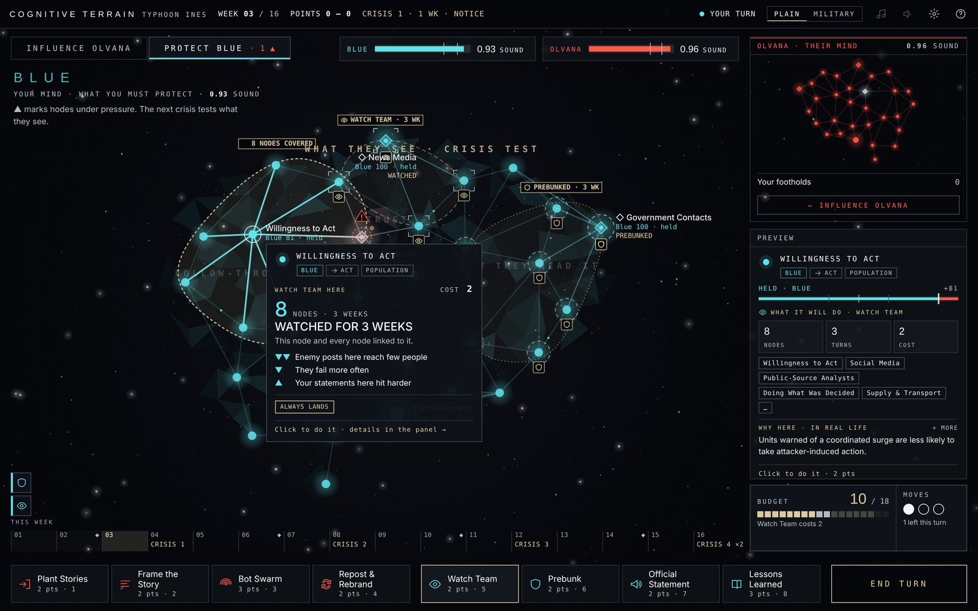The width and height of the screenshot is (978, 611).
Task: Select the Official Statement action card
Action: [671, 584]
